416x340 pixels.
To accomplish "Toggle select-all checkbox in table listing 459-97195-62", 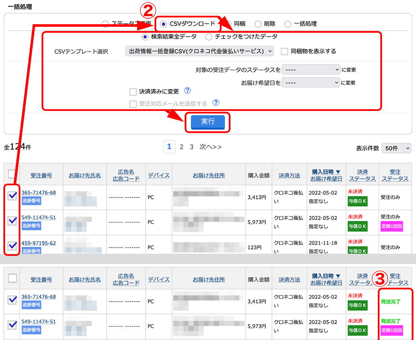I will (12, 174).
